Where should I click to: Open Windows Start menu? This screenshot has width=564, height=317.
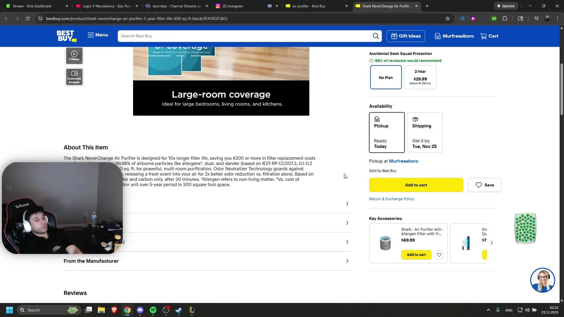[x=9, y=310]
